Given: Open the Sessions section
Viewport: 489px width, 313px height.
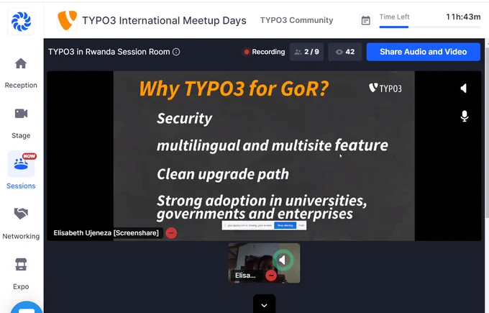Looking at the screenshot, I should 21,171.
